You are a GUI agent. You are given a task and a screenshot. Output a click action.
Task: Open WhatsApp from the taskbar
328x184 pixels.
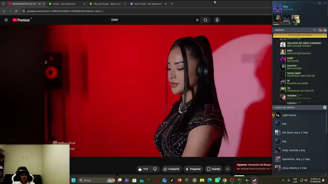pos(217,180)
